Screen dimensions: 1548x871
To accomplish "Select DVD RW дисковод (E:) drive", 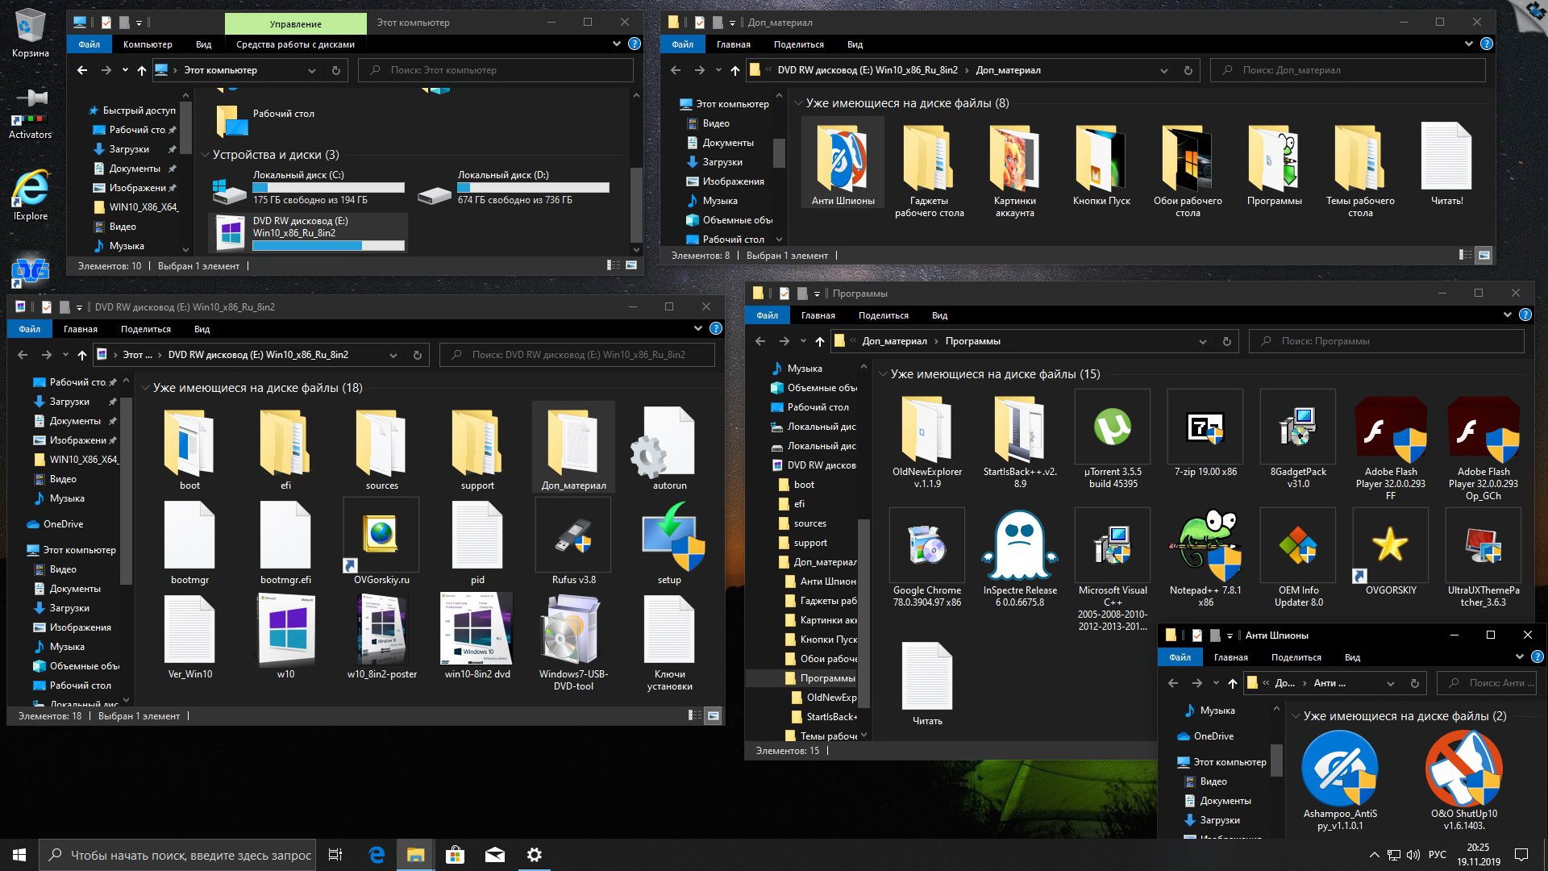I will click(x=308, y=233).
